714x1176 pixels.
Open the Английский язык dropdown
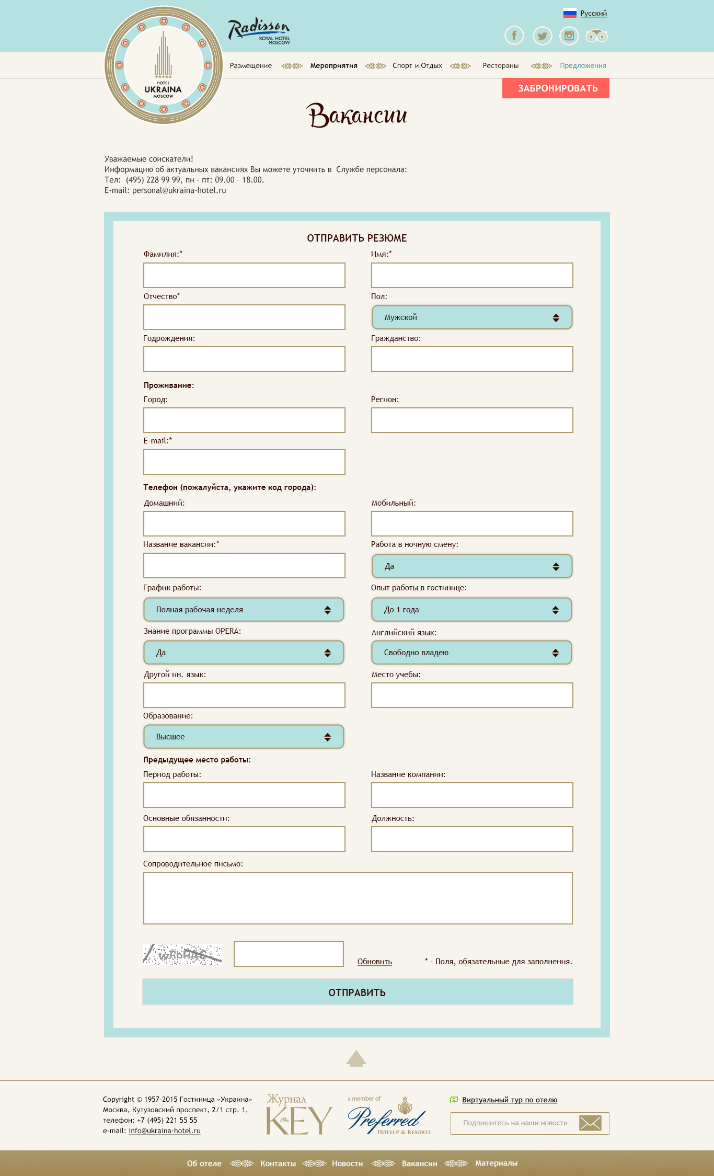pyautogui.click(x=471, y=653)
